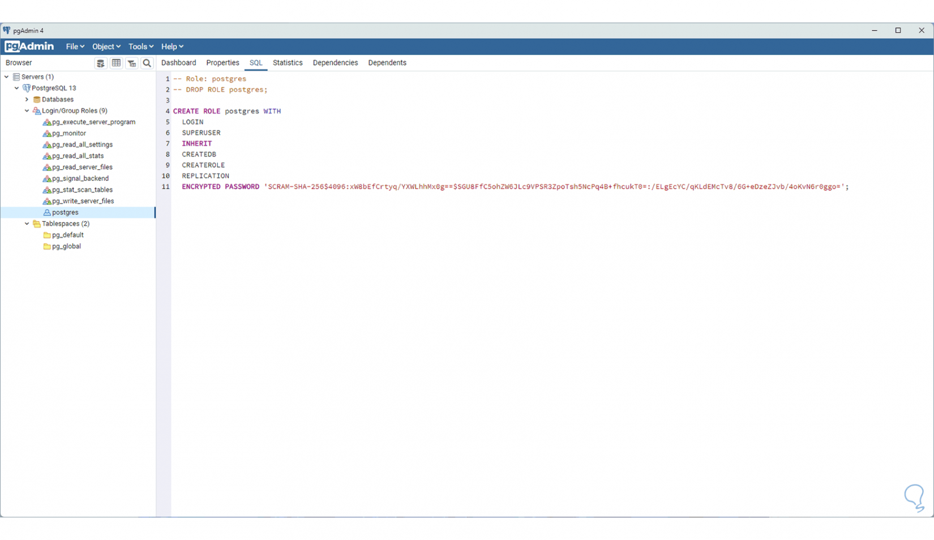Open the Help menu
The image size is (934, 540).
point(172,46)
